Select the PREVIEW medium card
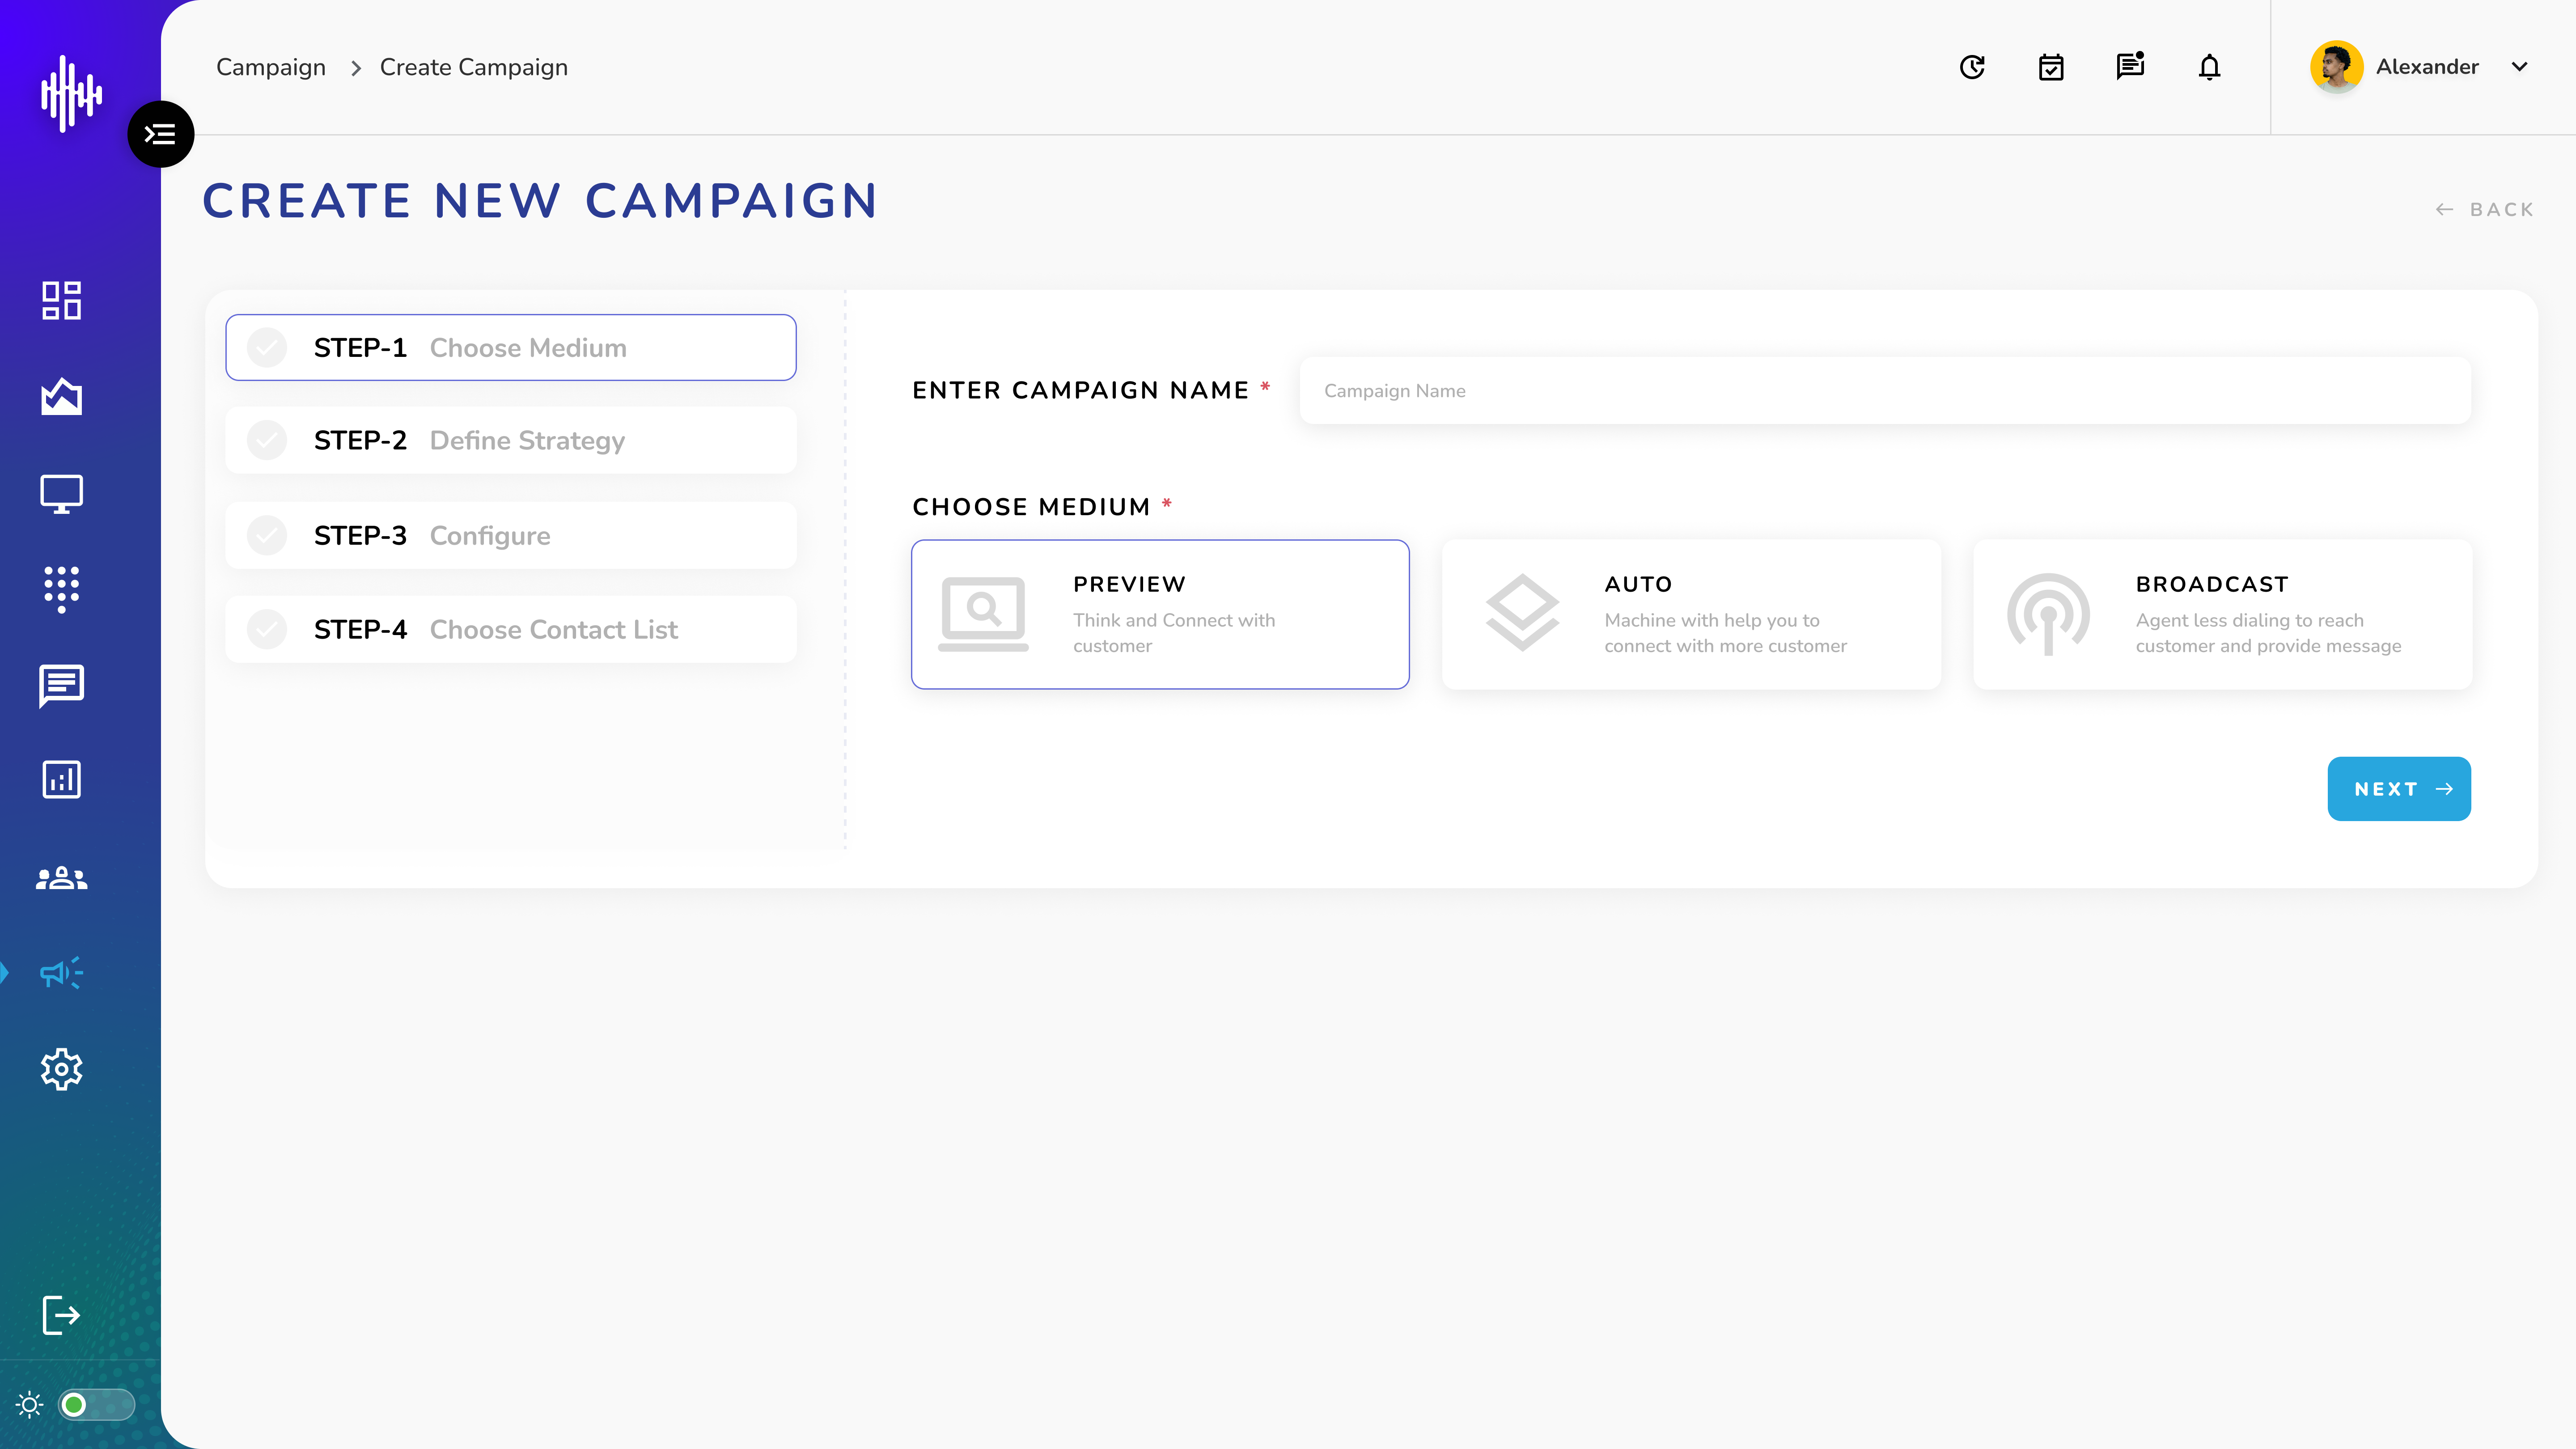This screenshot has height=1449, width=2576. click(x=1160, y=614)
